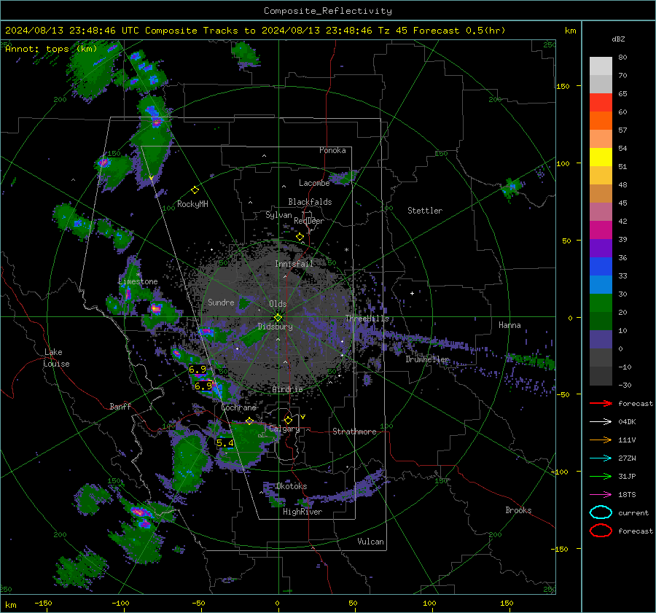Click the Drumheller town label
Screen dimensions: 656x613
pos(427,359)
